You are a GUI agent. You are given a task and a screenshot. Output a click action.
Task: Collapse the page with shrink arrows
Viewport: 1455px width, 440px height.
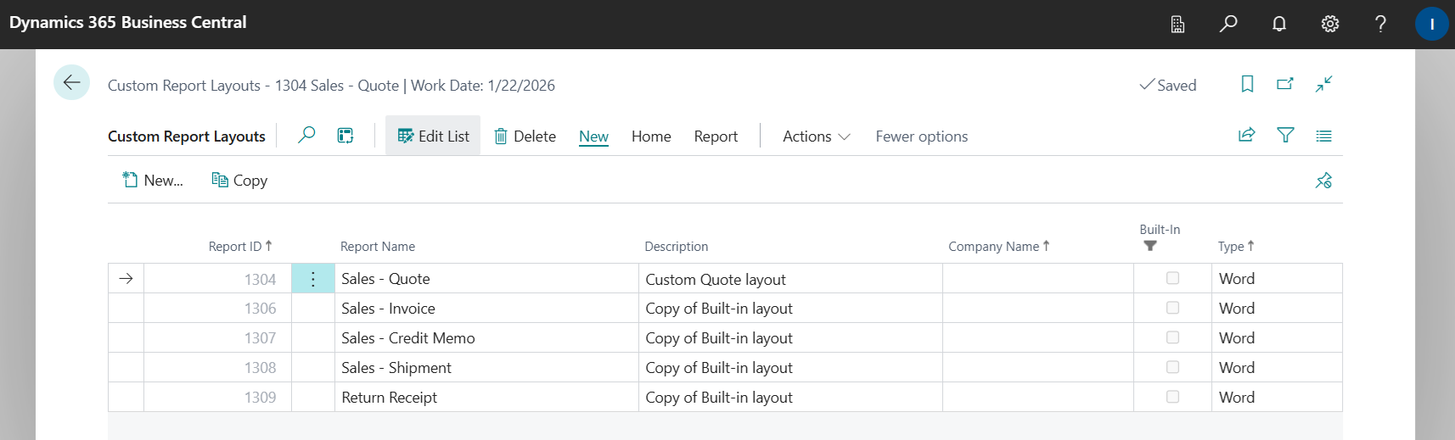tap(1323, 84)
